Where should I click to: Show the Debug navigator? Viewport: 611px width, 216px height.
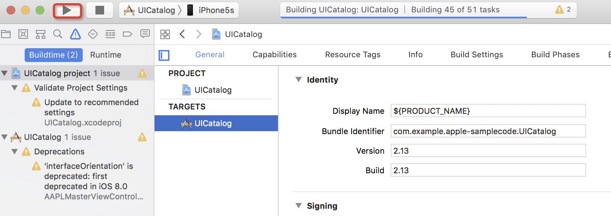coord(110,34)
